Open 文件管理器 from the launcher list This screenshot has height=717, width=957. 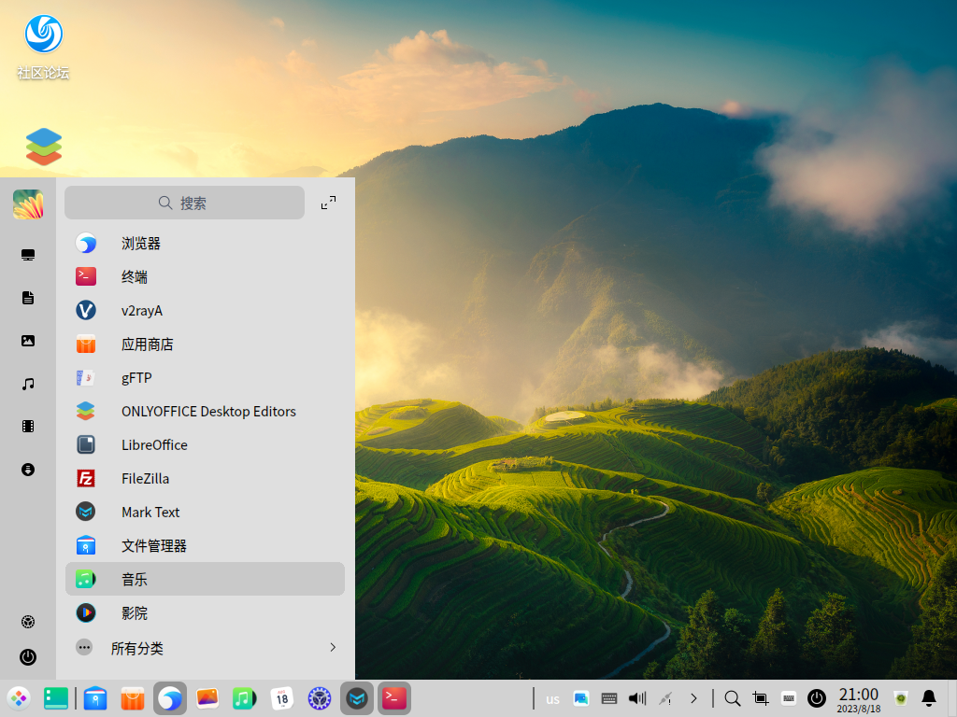coord(205,545)
